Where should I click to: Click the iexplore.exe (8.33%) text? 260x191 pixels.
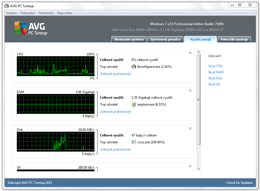tap(151, 104)
